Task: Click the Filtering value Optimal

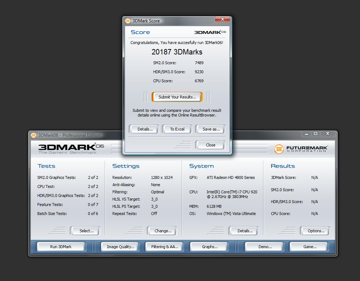Action: point(157,192)
